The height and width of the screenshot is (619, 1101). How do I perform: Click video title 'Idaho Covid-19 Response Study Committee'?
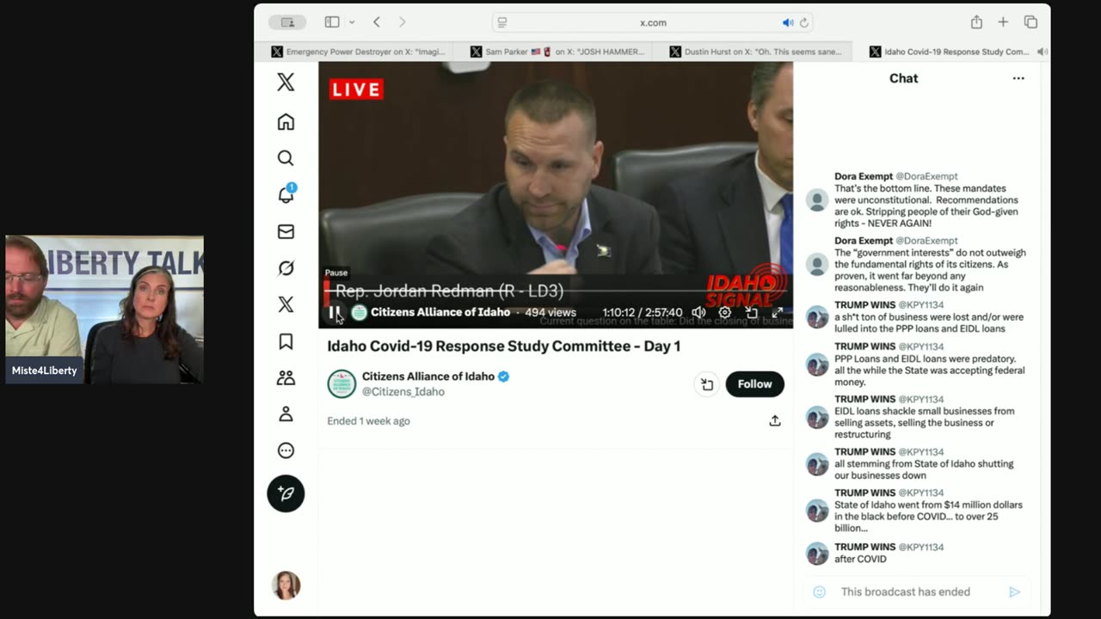(x=503, y=346)
